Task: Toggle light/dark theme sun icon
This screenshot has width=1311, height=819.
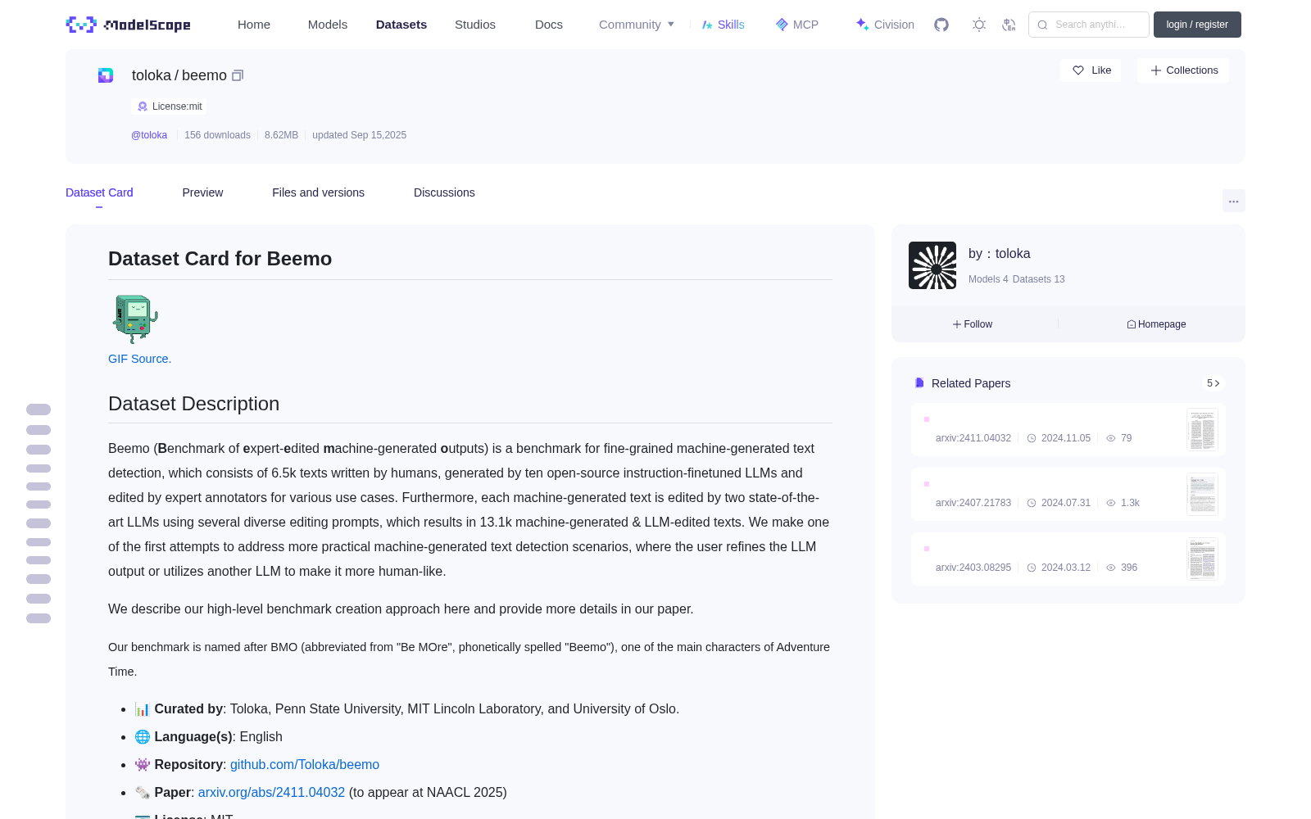Action: coord(979,25)
